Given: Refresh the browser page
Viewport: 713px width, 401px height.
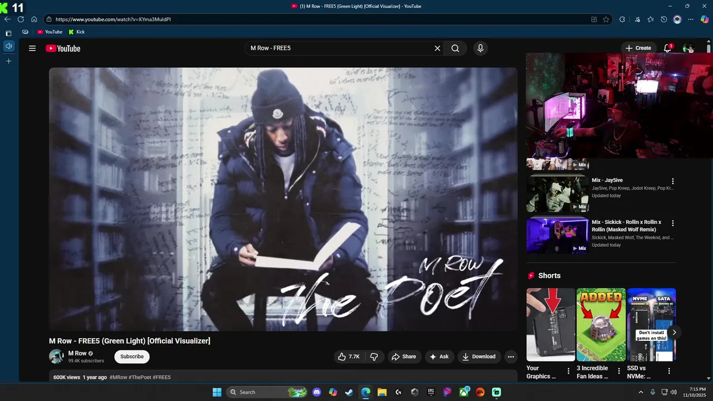Looking at the screenshot, I should 21,19.
